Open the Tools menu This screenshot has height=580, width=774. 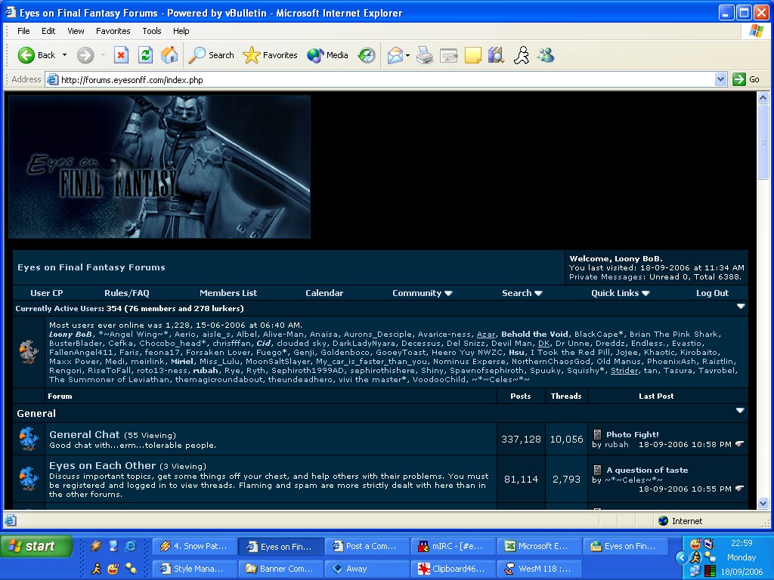(x=151, y=31)
